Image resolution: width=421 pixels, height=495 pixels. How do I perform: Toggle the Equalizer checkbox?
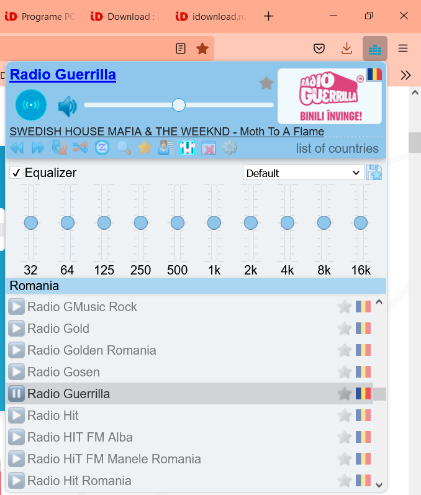point(16,173)
